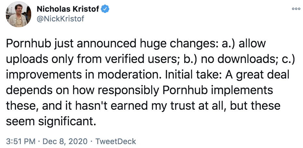Screen dimensions: 303x148
Task: Click the words "seem significant" at end
Action: pyautogui.click(x=51, y=121)
